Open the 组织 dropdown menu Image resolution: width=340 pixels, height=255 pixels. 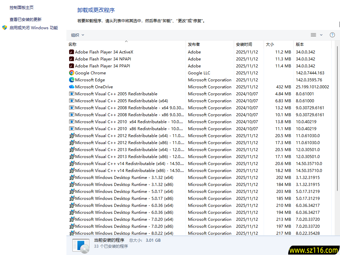77,35
